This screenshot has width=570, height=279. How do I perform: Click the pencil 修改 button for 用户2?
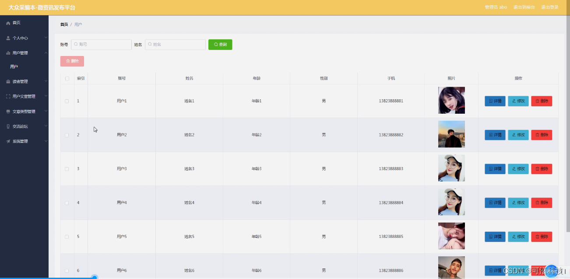coord(518,135)
